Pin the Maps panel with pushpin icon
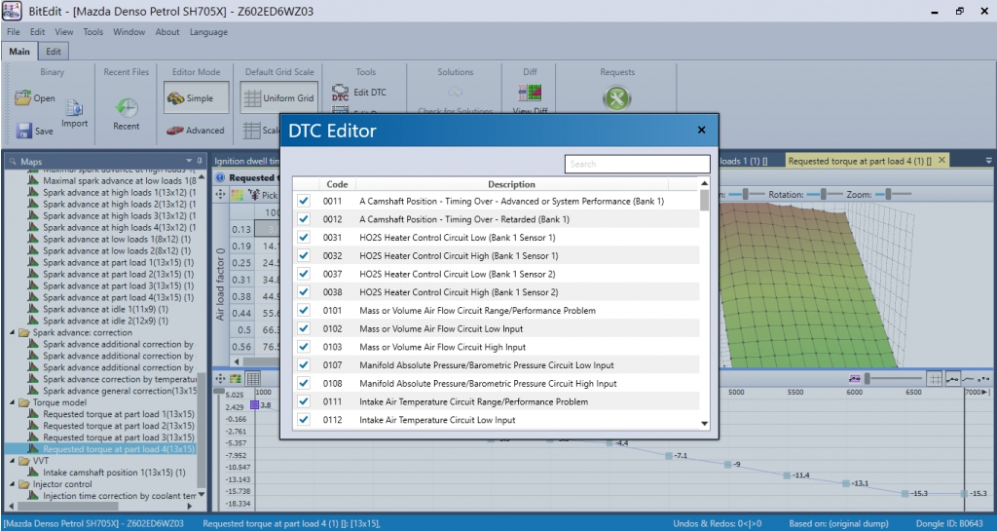This screenshot has height=531, width=997. (200, 161)
